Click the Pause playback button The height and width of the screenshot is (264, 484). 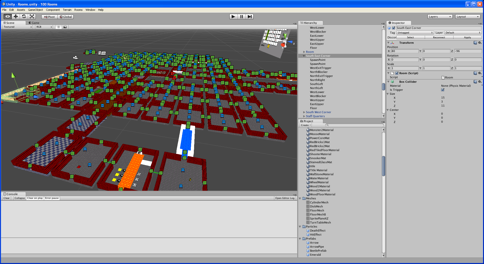[241, 17]
